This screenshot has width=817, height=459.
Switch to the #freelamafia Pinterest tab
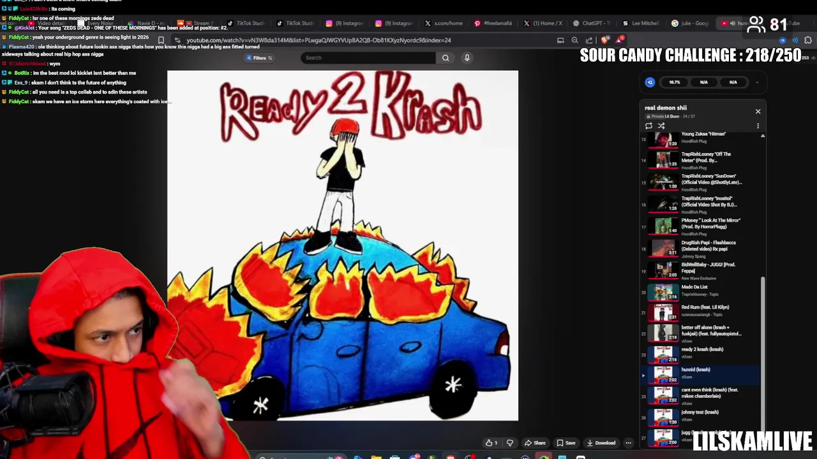[x=493, y=24]
